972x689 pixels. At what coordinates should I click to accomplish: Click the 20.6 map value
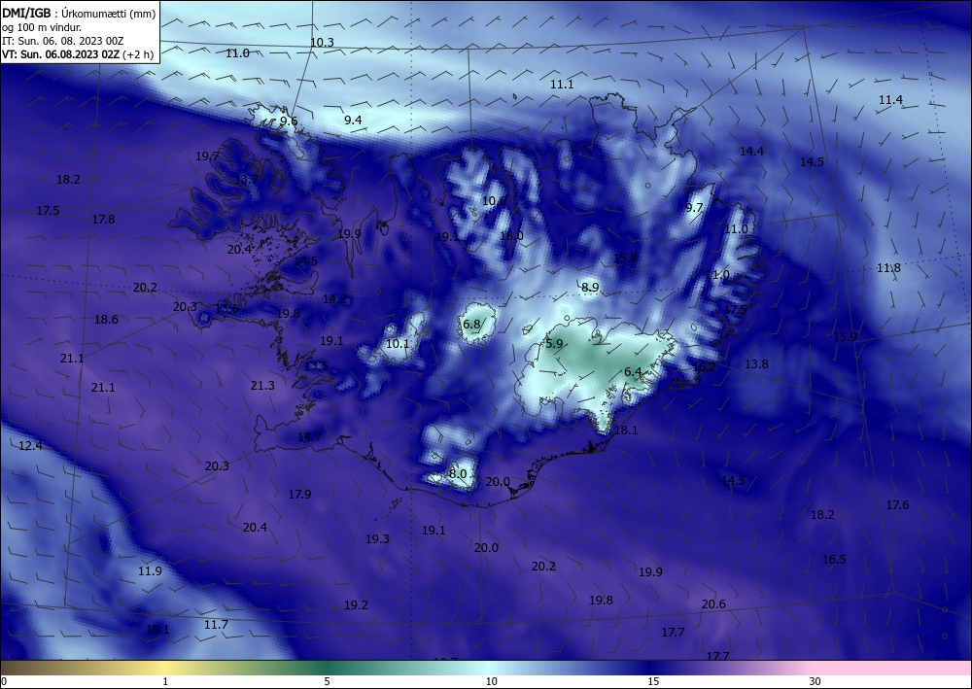pyautogui.click(x=713, y=603)
